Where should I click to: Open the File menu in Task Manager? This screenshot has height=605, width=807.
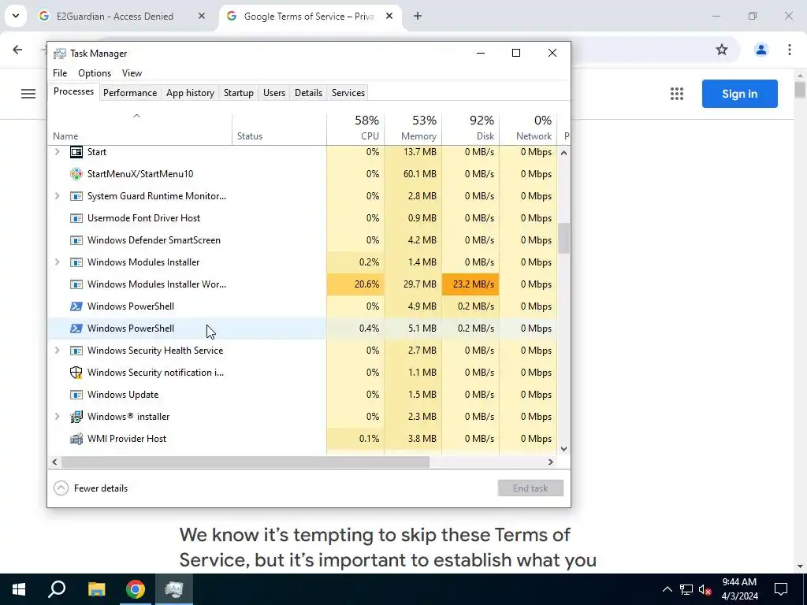pyautogui.click(x=60, y=73)
